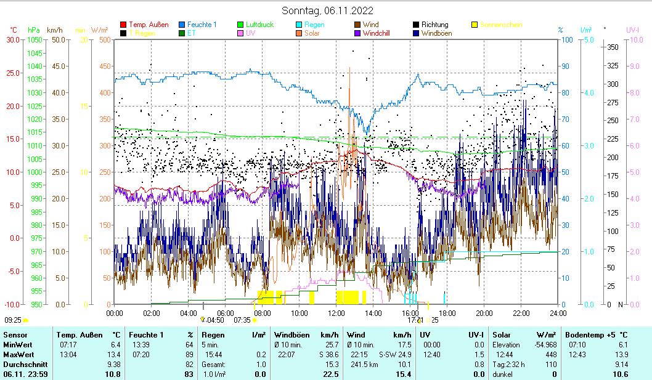Click the dark blue Windböen legend square
Viewport: 652px width, 380px height.
(x=417, y=33)
